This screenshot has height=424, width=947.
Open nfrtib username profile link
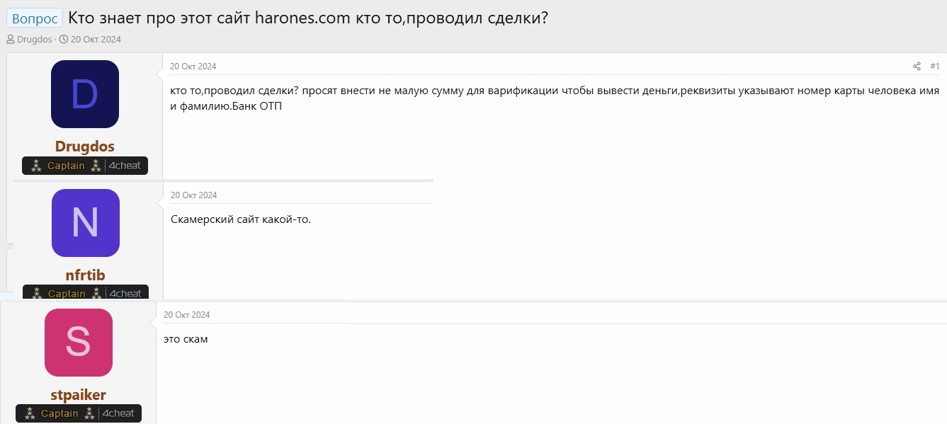86,275
